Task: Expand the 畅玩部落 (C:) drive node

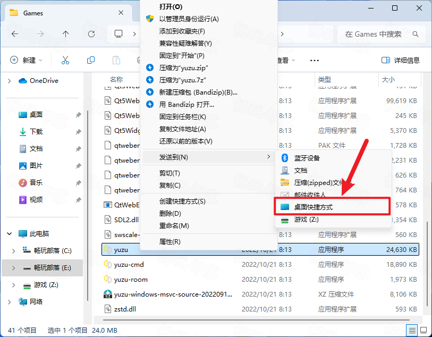Action: (13, 251)
